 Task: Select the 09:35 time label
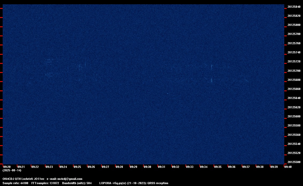tap(218, 167)
